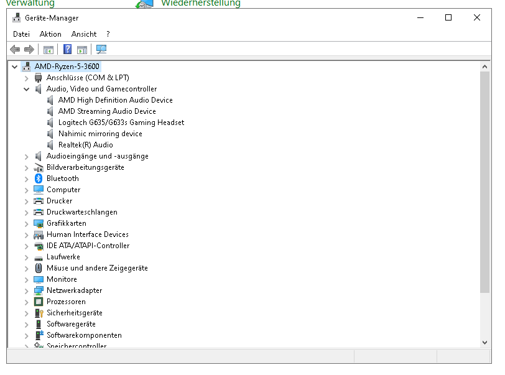
Task: Expand Audioeingänge und -ausgänge
Action: (26, 157)
